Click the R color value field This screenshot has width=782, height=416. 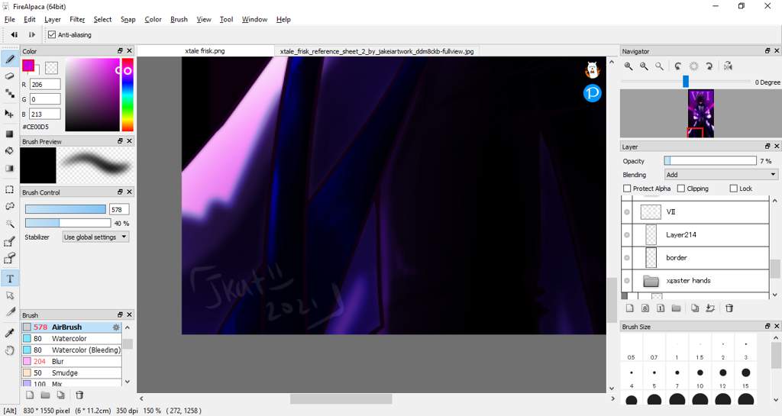(x=45, y=85)
